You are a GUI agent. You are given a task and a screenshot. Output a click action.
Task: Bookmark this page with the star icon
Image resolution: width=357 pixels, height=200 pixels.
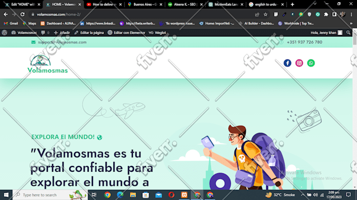tap(266, 14)
